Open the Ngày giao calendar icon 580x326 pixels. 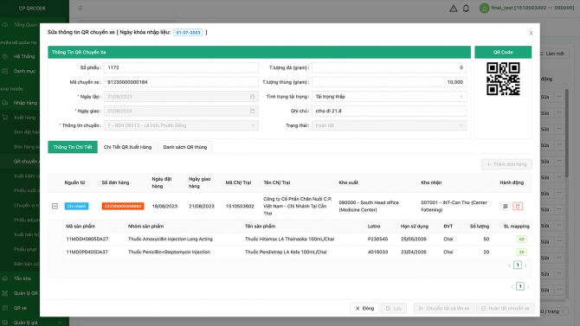coord(252,111)
